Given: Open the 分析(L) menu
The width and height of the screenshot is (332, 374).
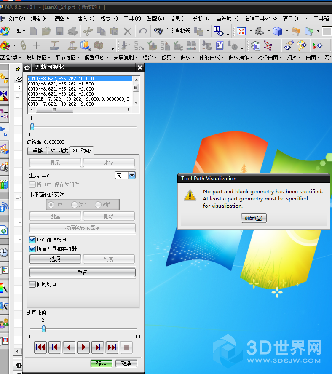Looking at the screenshot, I should (202, 19).
